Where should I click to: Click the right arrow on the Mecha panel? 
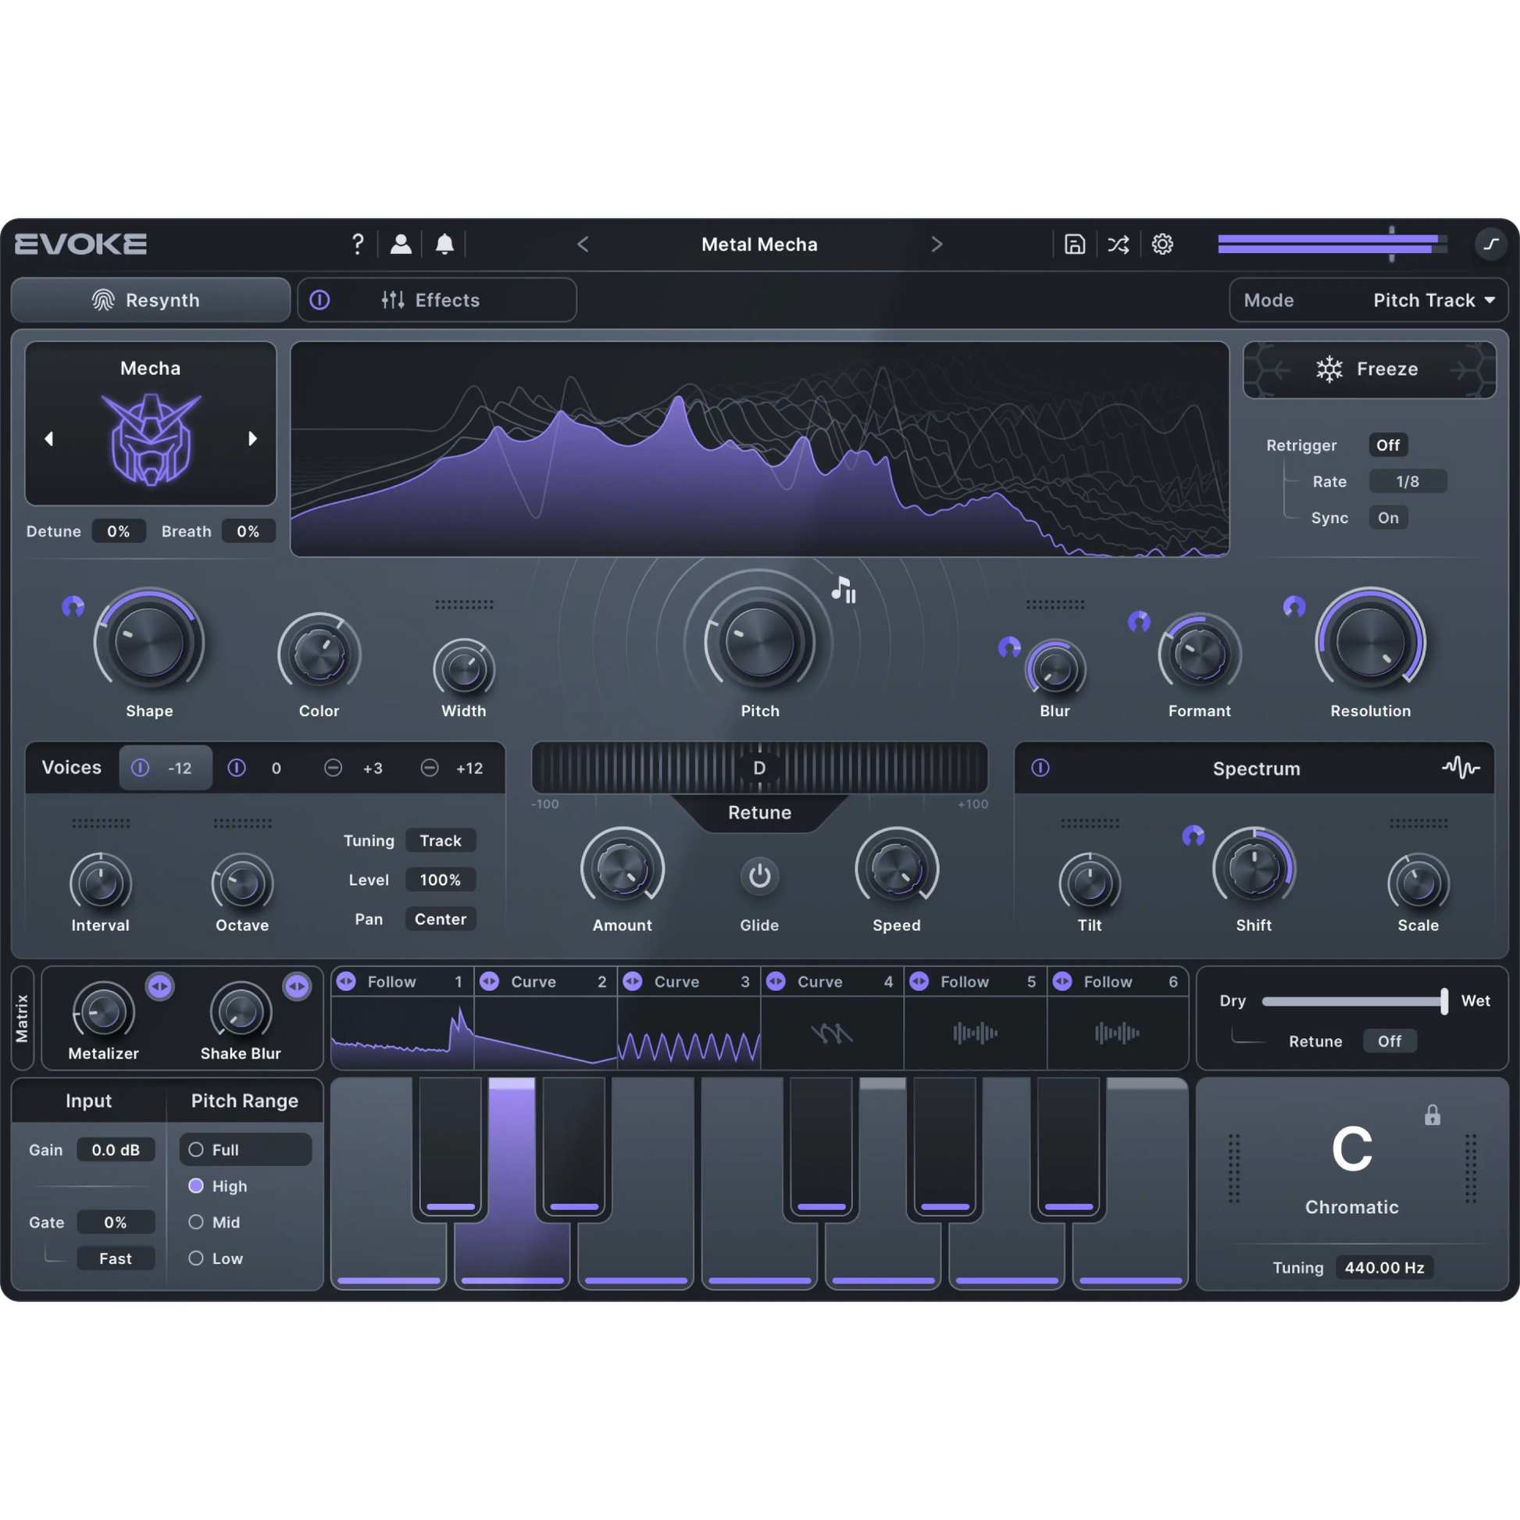(x=253, y=438)
